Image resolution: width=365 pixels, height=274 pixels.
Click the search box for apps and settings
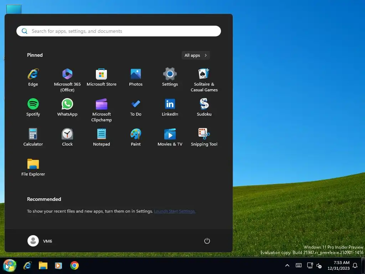119,31
